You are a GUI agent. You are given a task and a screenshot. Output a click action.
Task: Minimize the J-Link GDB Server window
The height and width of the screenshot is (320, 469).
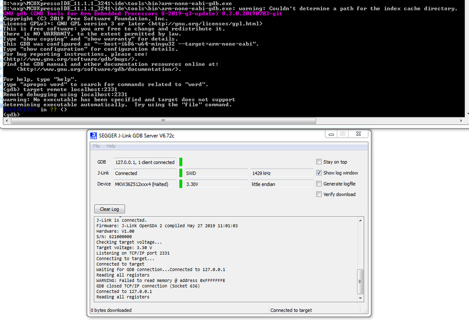tap(331, 134)
